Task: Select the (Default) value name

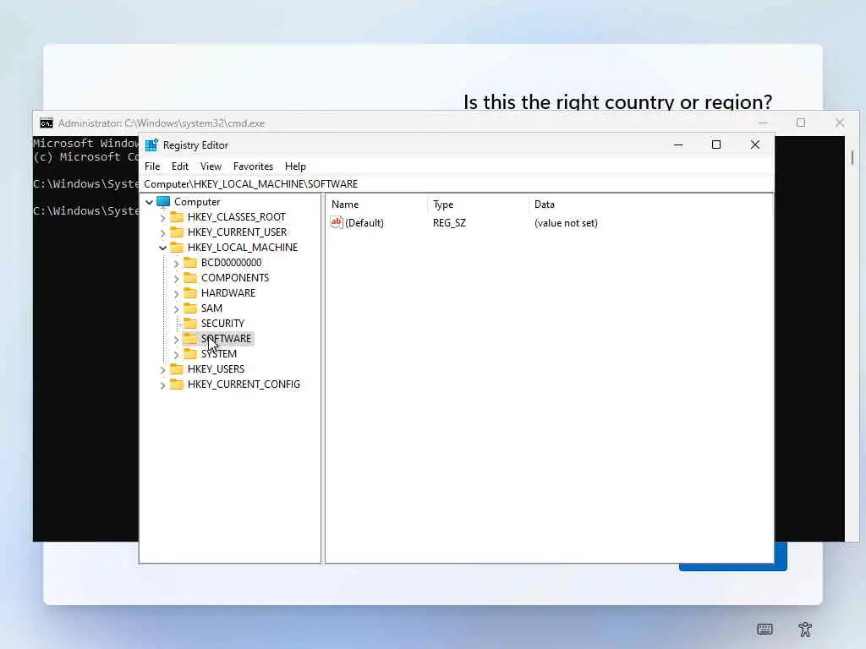Action: coord(364,223)
